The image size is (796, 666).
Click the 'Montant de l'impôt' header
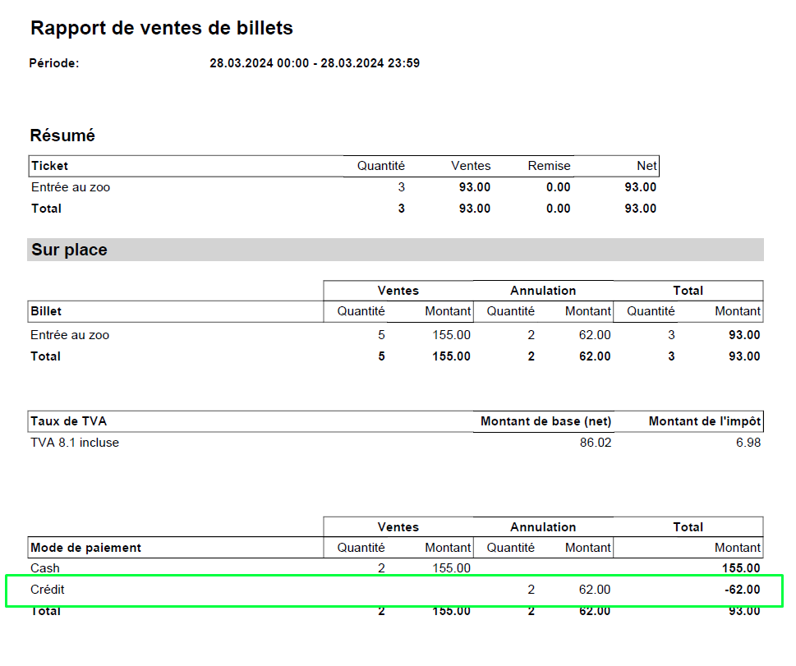pyautogui.click(x=705, y=421)
